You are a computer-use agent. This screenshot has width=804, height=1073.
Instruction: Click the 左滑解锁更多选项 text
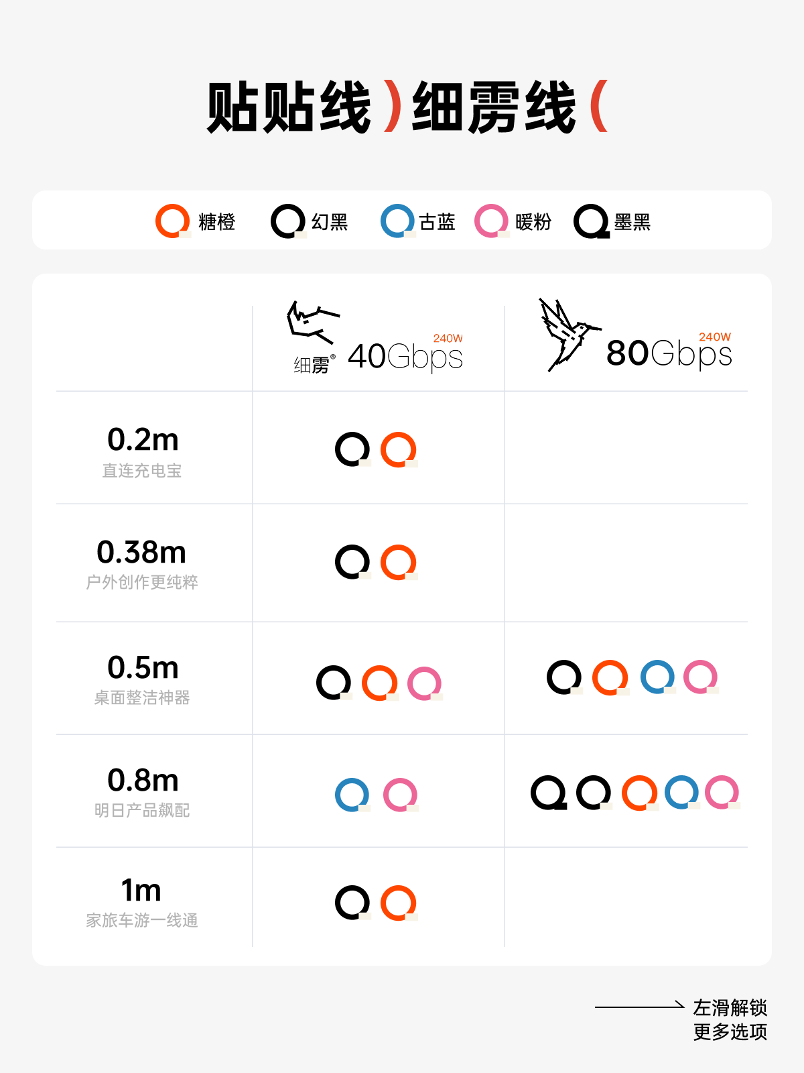(x=730, y=1019)
